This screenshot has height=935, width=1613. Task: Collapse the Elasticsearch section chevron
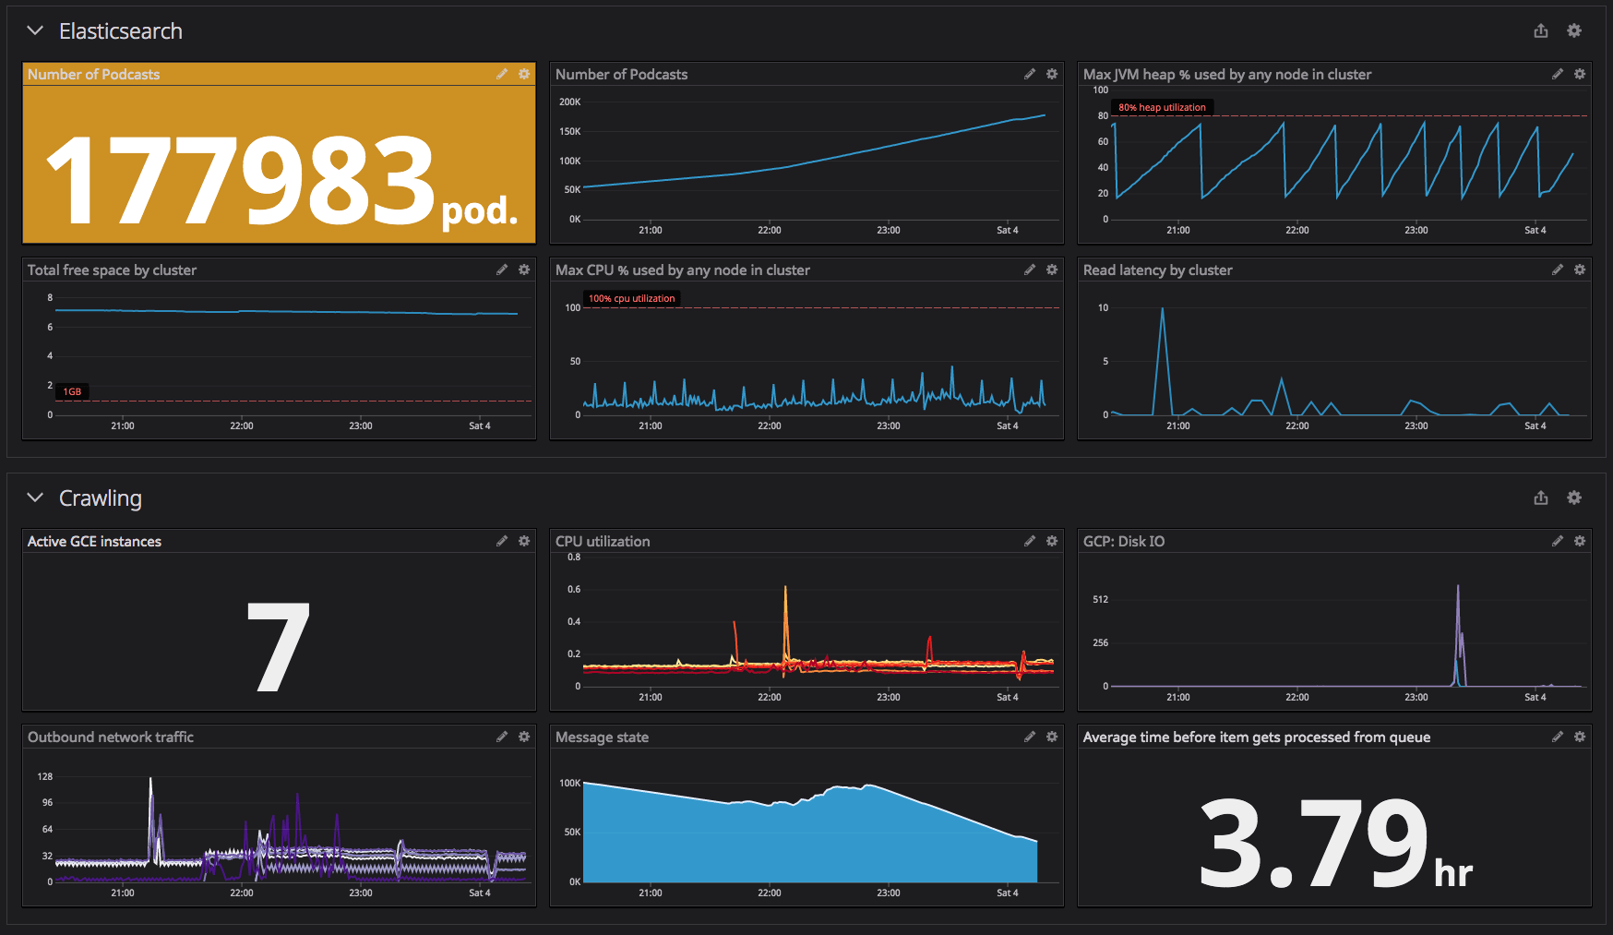click(35, 30)
